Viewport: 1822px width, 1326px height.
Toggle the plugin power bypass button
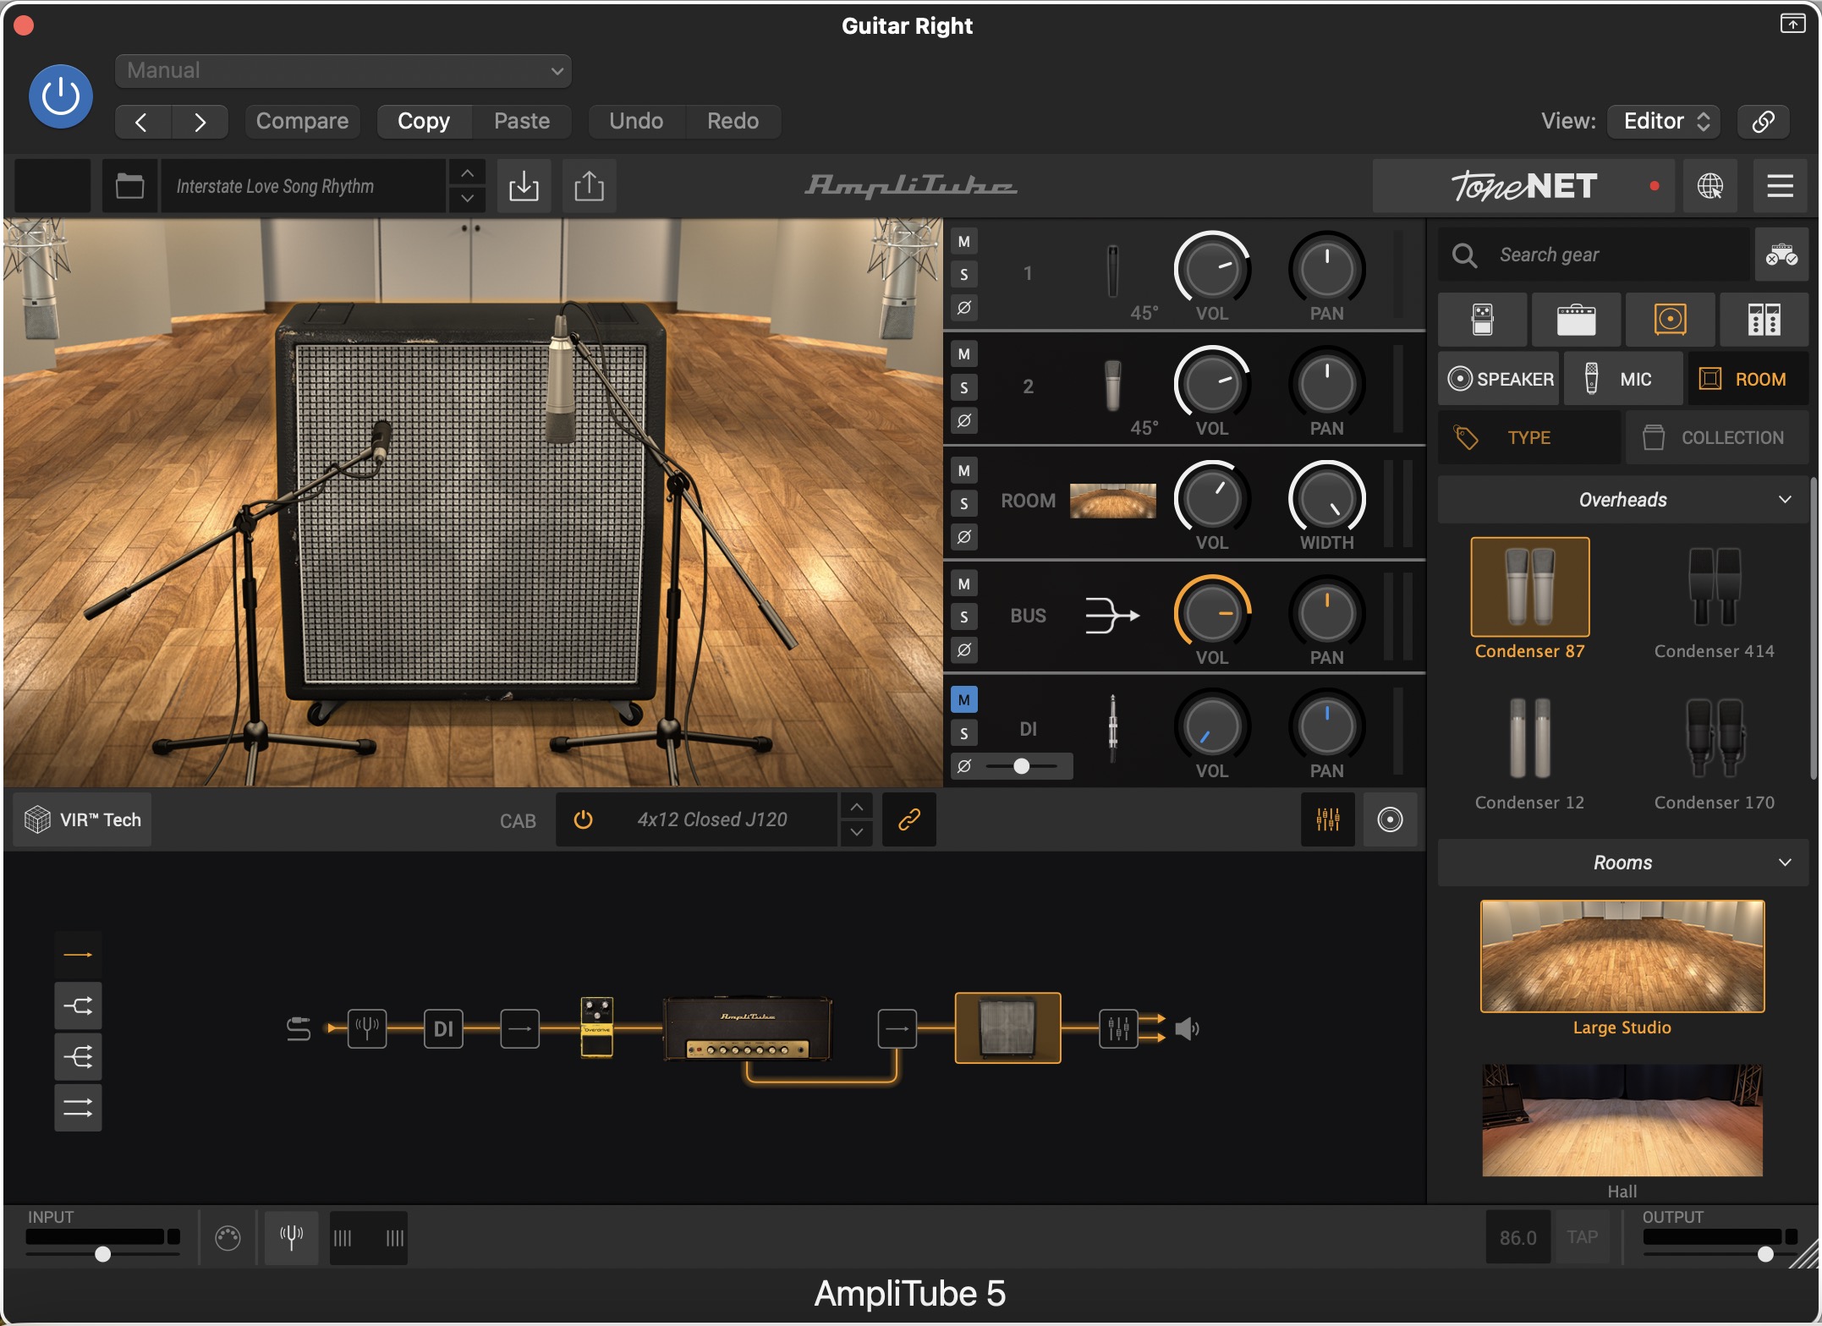(x=61, y=96)
